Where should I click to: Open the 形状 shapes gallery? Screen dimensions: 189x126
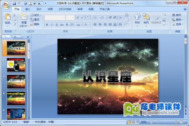coord(137,20)
